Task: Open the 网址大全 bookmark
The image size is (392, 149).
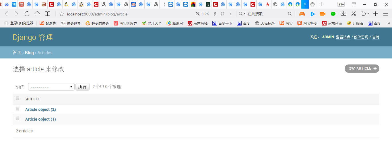Action: 152,23
